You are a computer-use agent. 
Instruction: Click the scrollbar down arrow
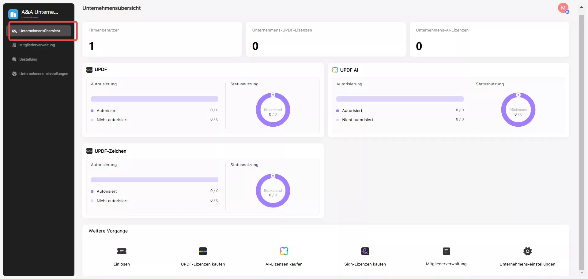(582, 273)
